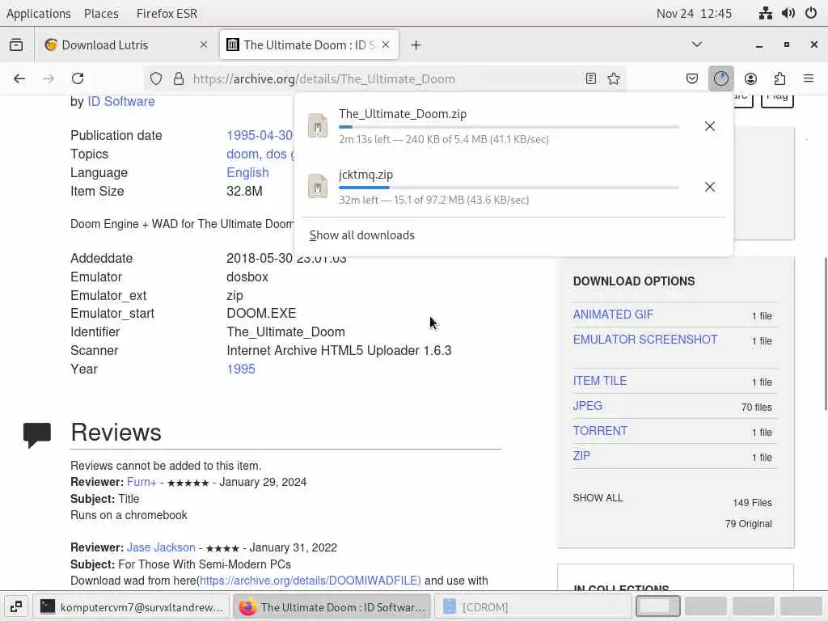Select the first workspace switcher box
The height and width of the screenshot is (621, 828).
point(657,606)
